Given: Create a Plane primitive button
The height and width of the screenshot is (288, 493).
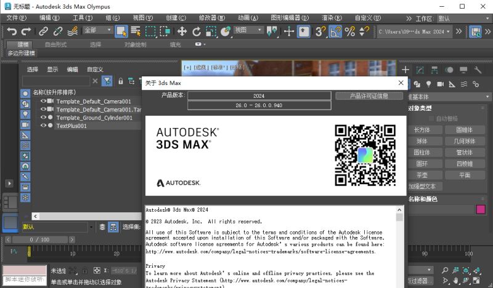Looking at the screenshot, I should [x=465, y=175].
